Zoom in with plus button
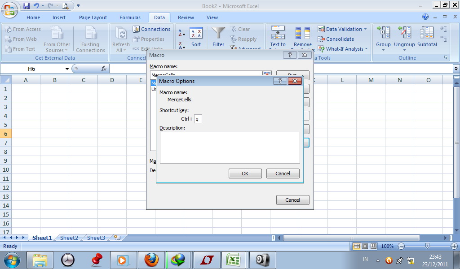Image resolution: width=460 pixels, height=269 pixels. [454, 246]
